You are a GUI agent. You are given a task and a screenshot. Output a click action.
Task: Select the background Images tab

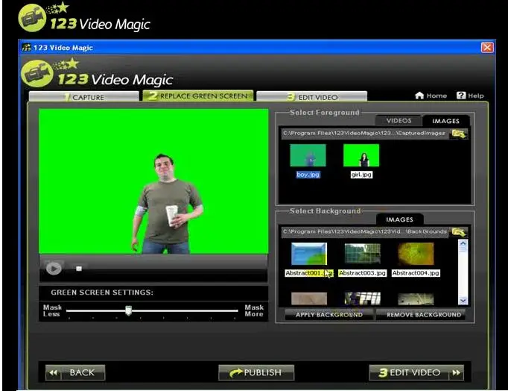pyautogui.click(x=399, y=219)
